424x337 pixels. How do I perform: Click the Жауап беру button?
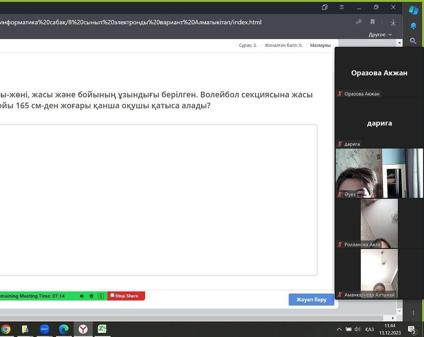pos(311,300)
